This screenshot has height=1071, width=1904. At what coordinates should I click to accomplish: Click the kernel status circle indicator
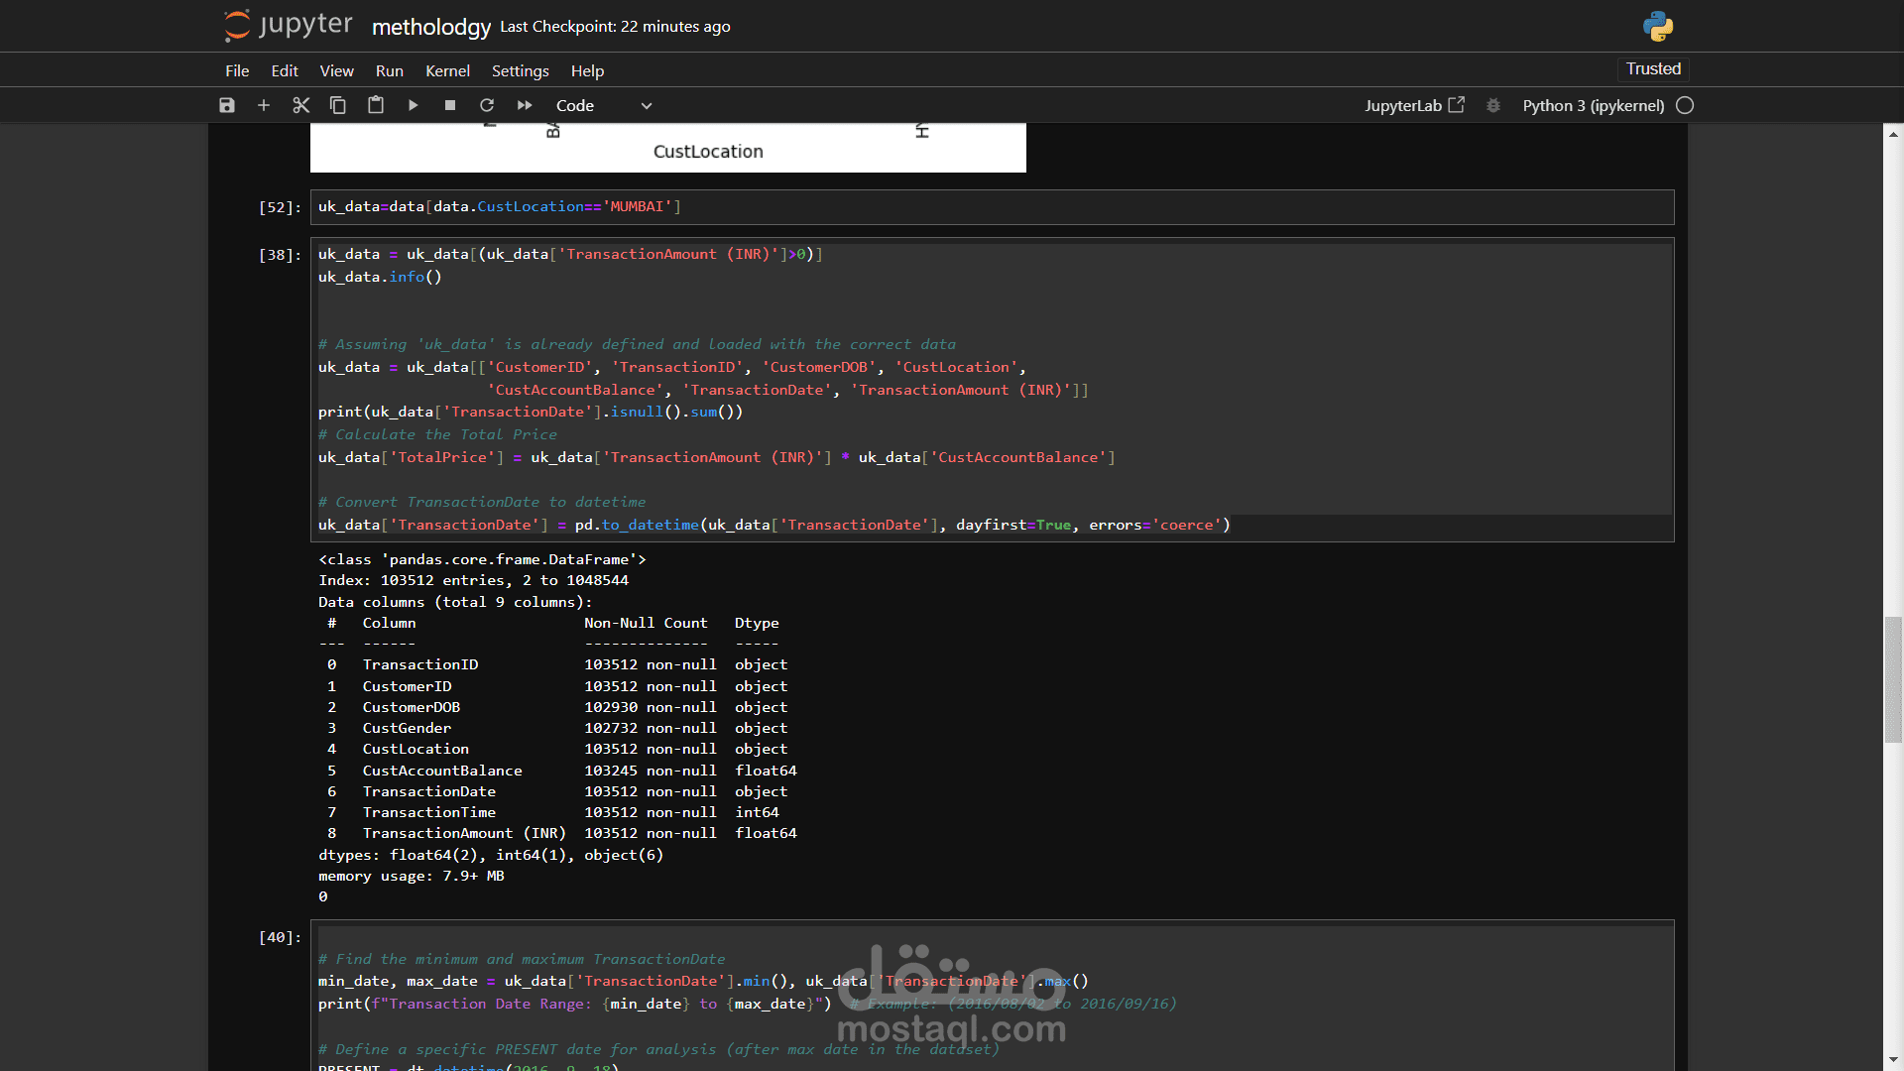click(1685, 105)
